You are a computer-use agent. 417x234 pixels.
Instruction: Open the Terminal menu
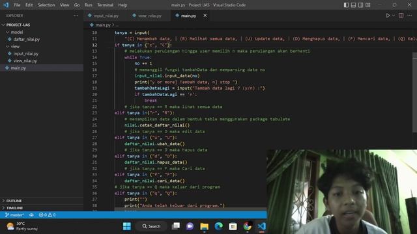coord(105,5)
